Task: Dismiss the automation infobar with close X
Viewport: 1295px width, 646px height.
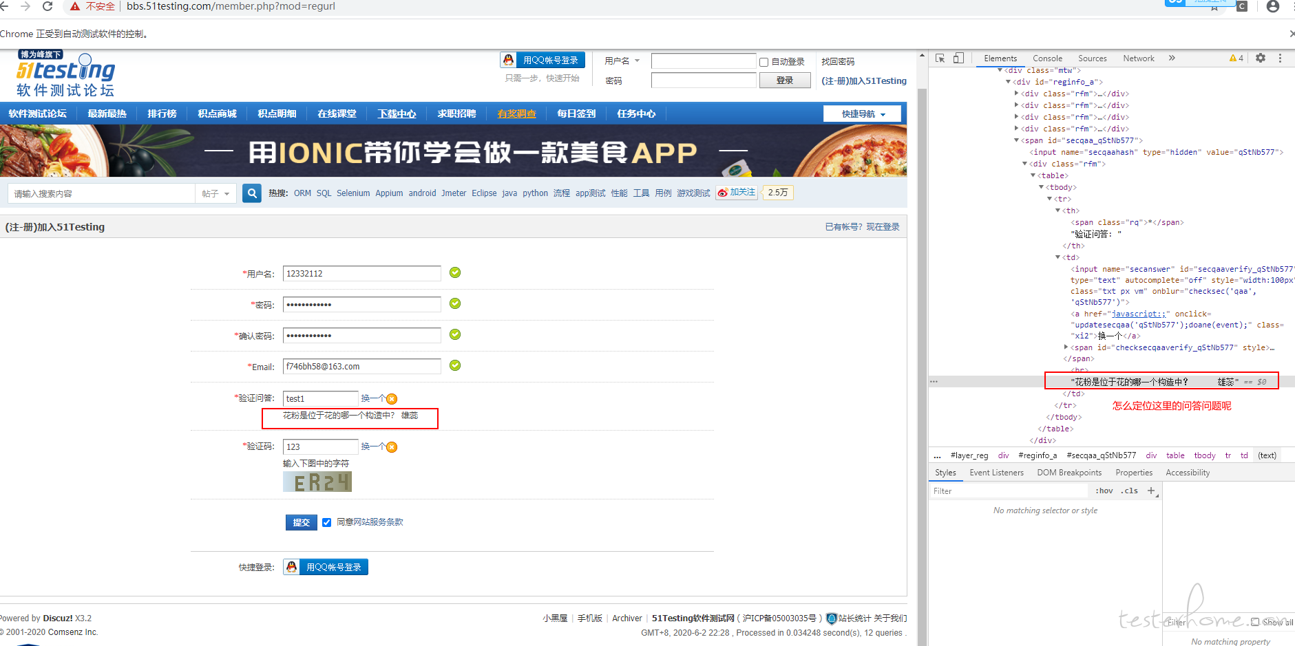Action: [x=1292, y=34]
